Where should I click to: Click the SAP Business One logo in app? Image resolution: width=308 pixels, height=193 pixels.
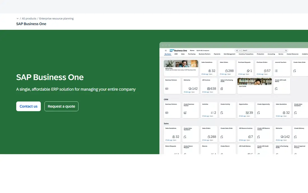coord(178,50)
